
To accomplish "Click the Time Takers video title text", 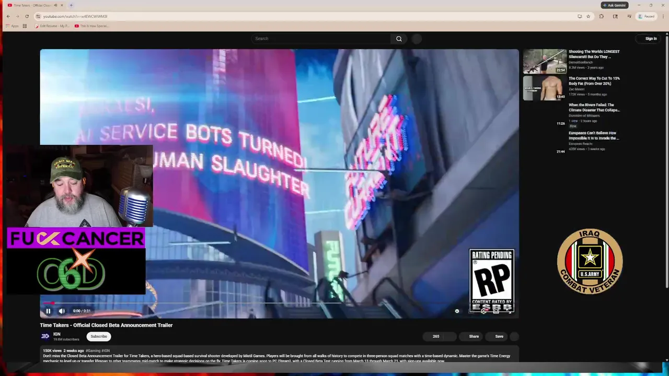I will coord(106,325).
